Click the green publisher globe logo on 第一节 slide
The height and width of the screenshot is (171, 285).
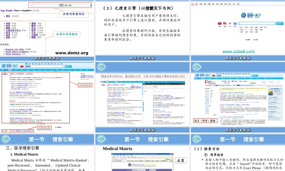(6, 139)
